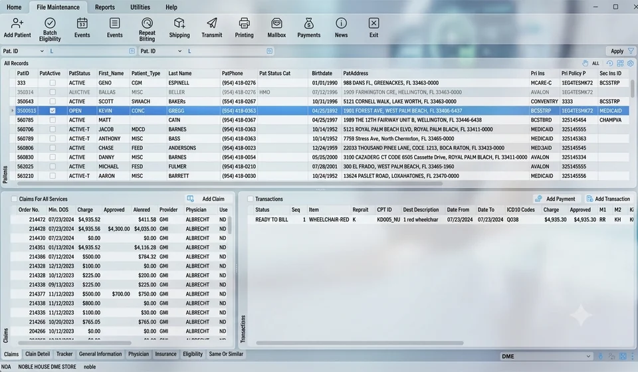638x372 pixels.
Task: Check the Transactions panel checkbox
Action: pyautogui.click(x=251, y=199)
